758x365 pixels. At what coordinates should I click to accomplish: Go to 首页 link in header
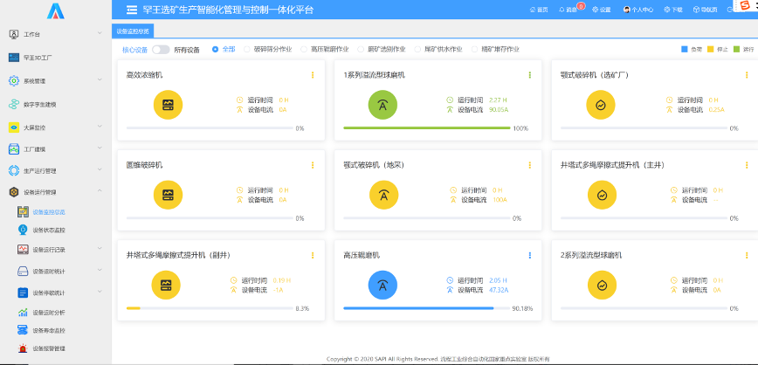(x=538, y=10)
